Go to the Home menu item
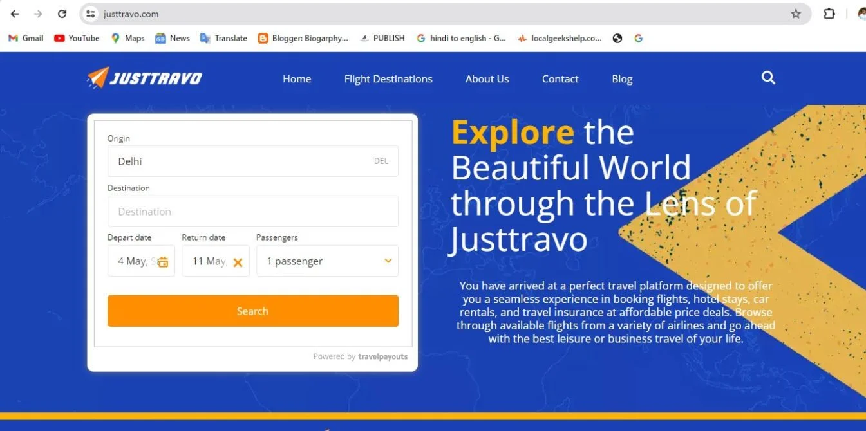 click(297, 79)
